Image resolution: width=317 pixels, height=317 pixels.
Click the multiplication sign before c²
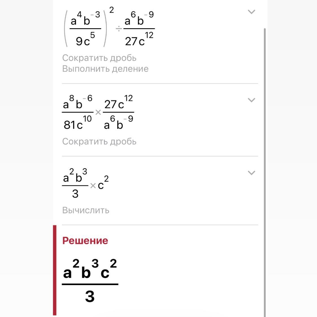pyautogui.click(x=93, y=186)
